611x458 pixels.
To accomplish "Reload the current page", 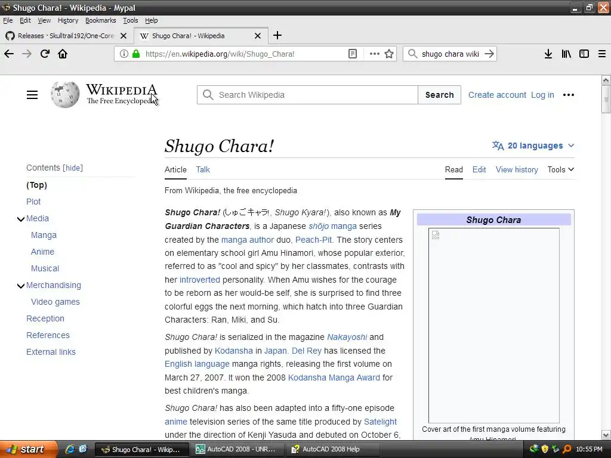I will coord(45,54).
